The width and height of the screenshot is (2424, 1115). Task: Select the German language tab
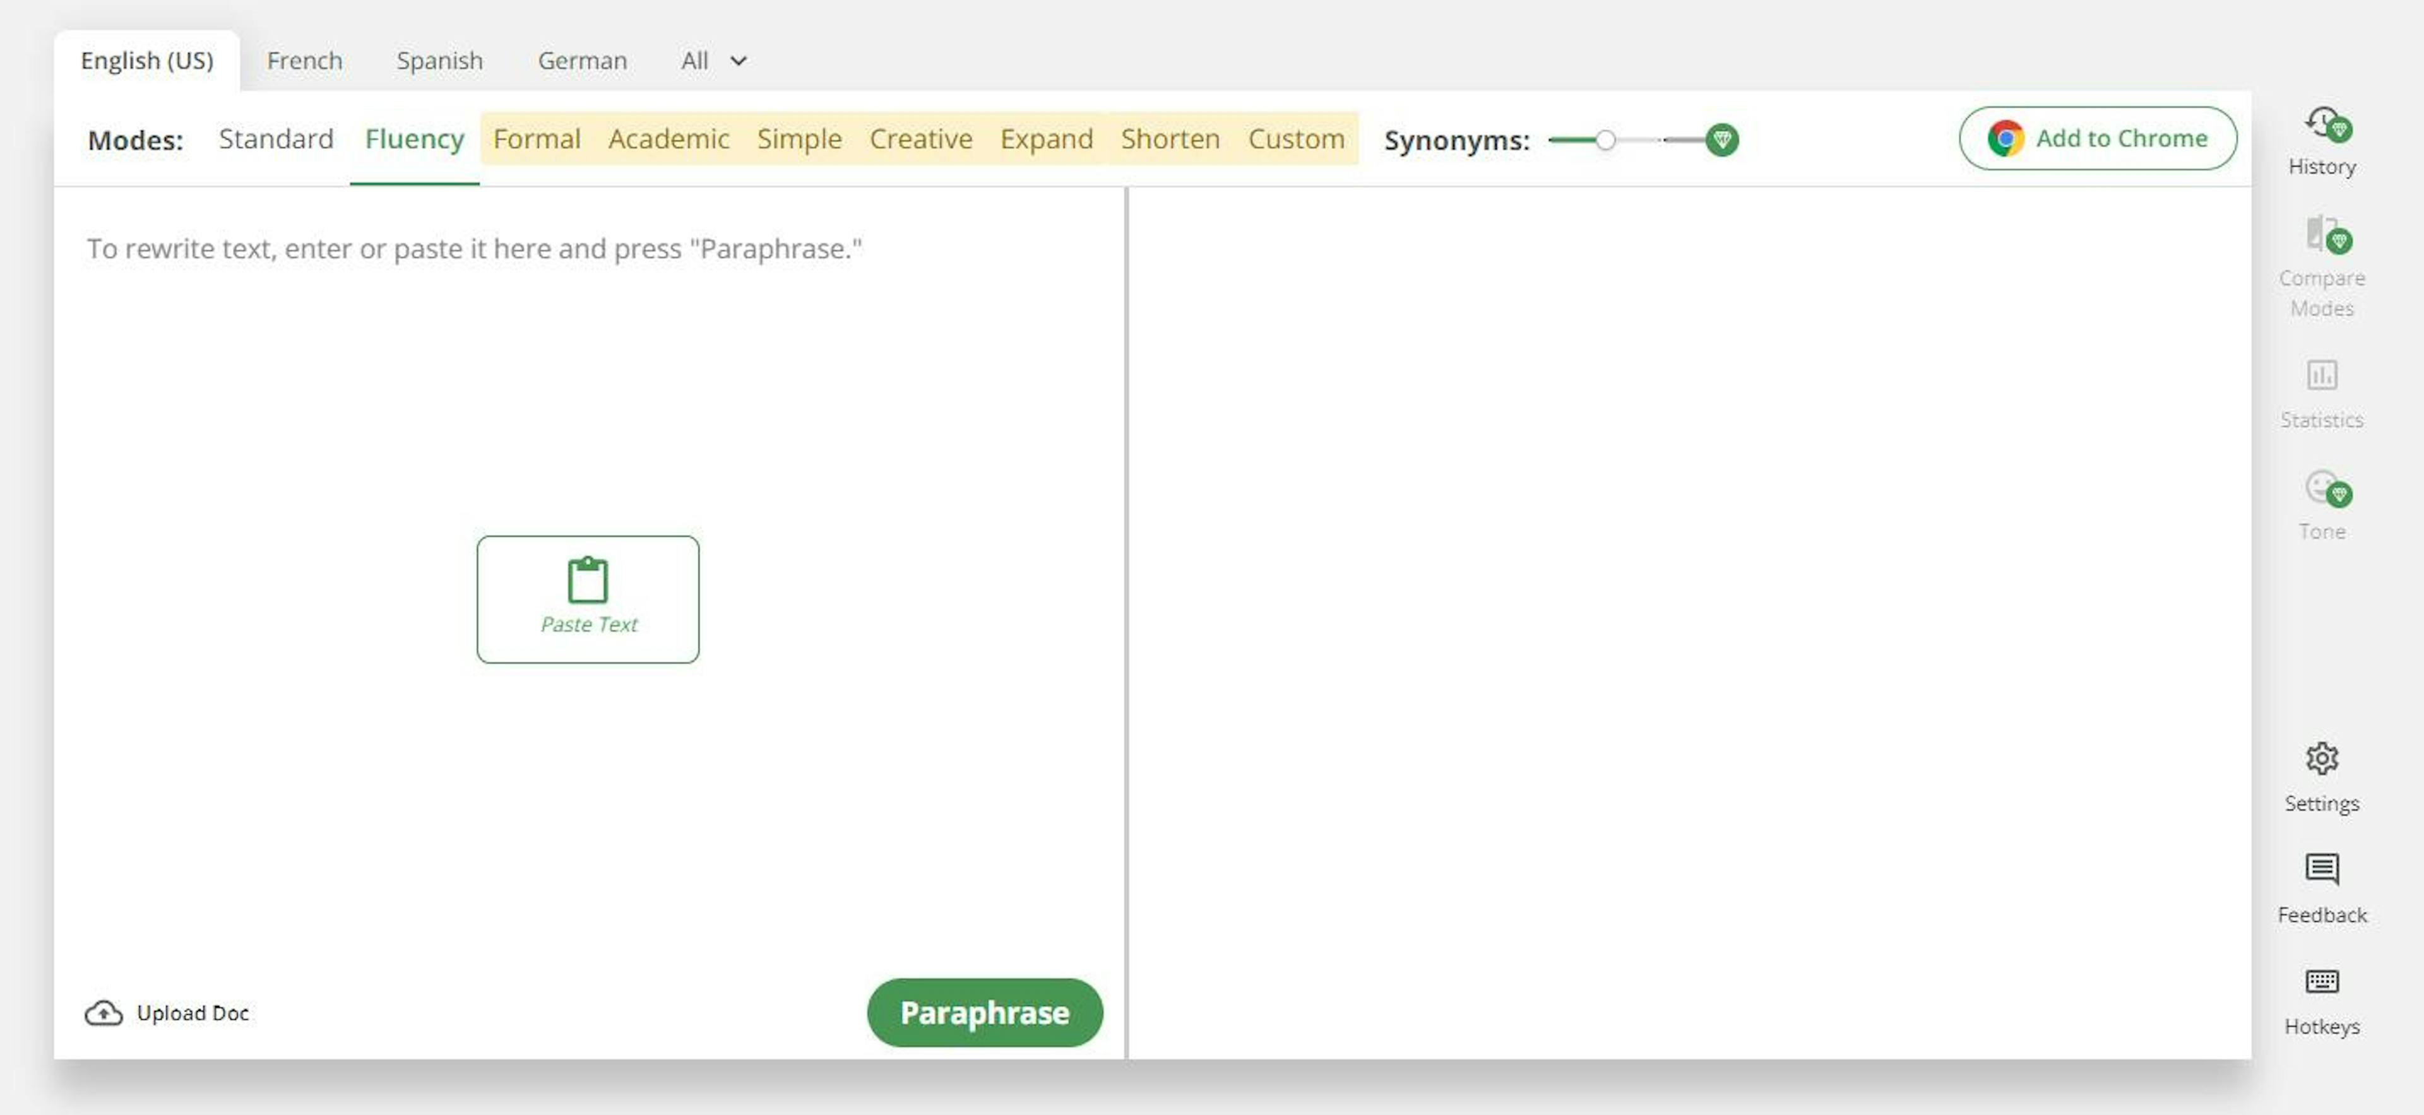click(583, 60)
